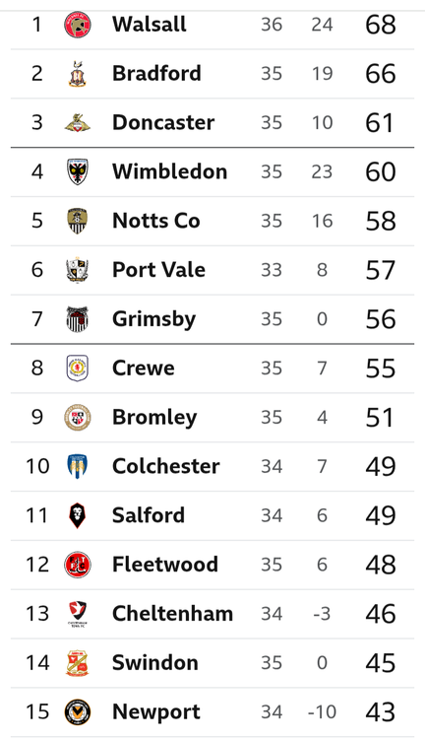The width and height of the screenshot is (425, 739).
Task: Click Port Vale's 33 games played
Action: pyautogui.click(x=272, y=270)
